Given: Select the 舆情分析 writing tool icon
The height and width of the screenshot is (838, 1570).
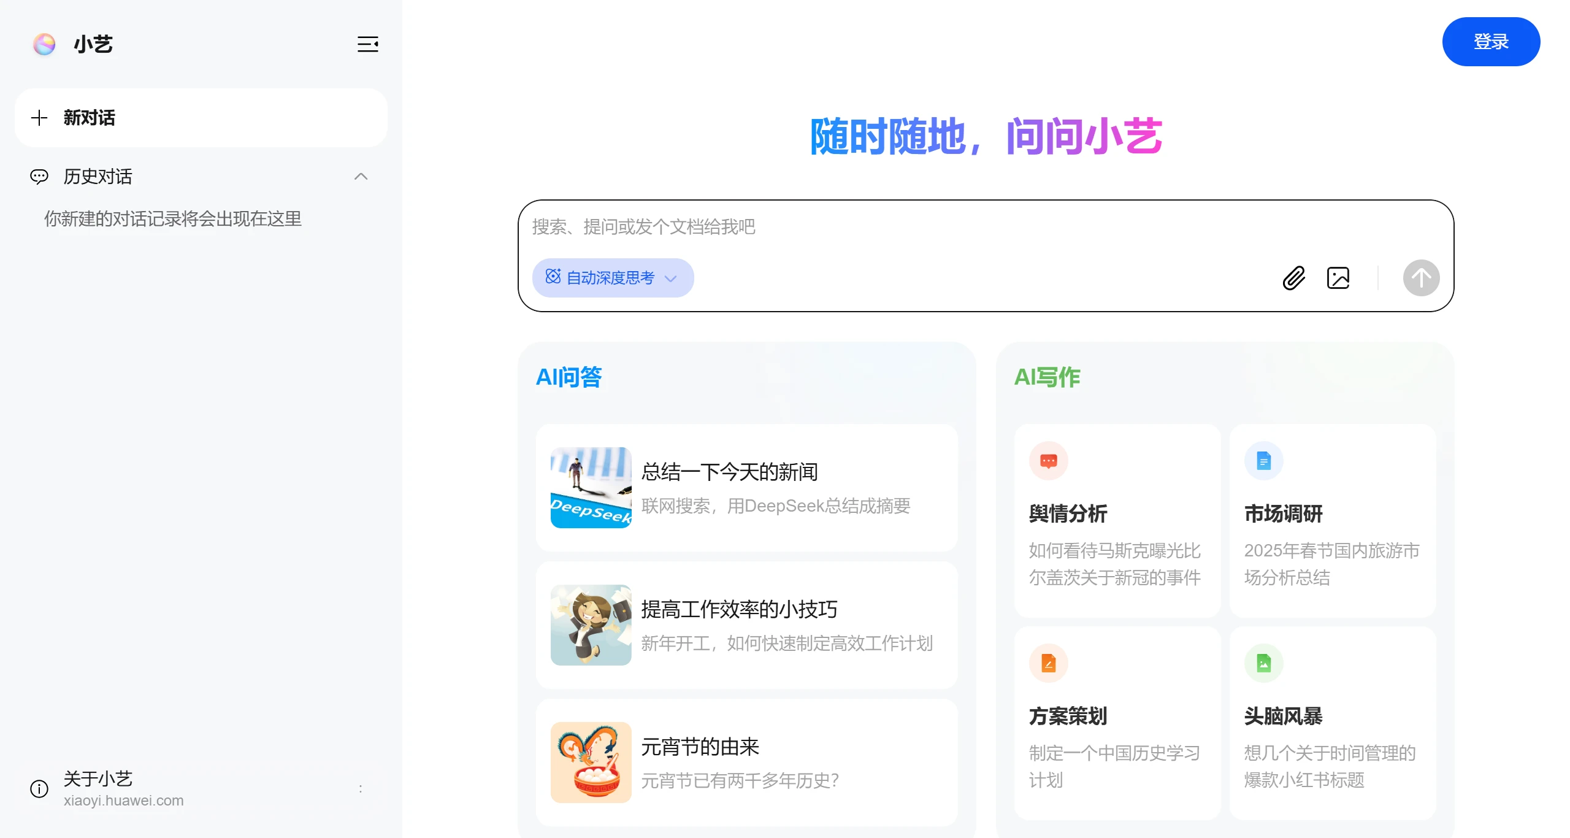Looking at the screenshot, I should (x=1049, y=460).
